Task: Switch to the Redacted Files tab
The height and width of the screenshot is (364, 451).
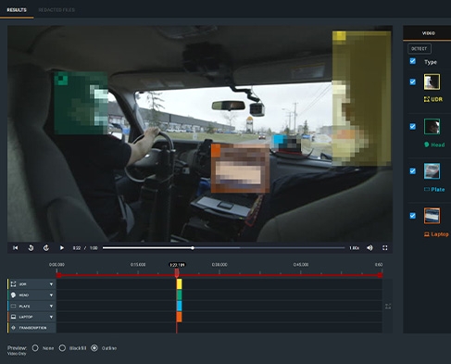Action: (56, 10)
